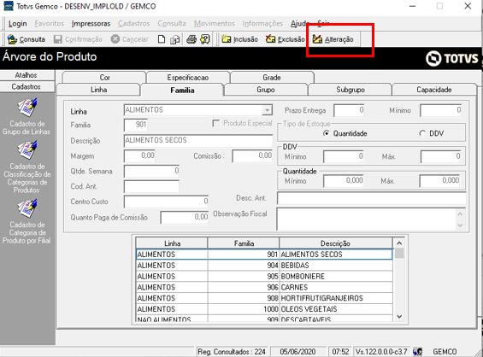483x357 pixels.
Task: Switch to the Subgrupo tab
Action: (x=350, y=90)
